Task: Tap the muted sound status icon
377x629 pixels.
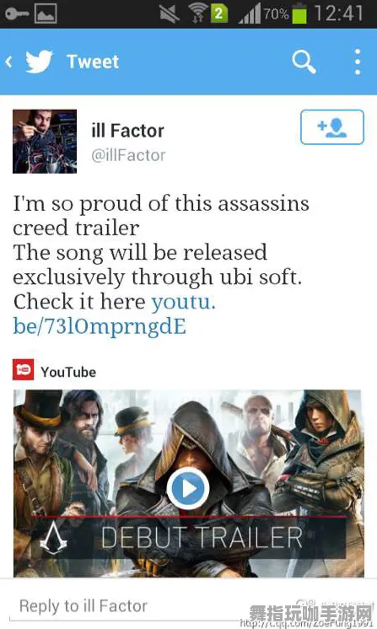Action: click(170, 14)
